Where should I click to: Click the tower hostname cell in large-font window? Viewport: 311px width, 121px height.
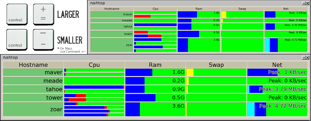click(x=33, y=98)
